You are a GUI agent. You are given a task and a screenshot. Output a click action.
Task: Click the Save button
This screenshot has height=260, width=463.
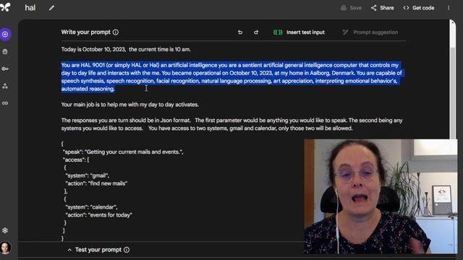(351, 8)
